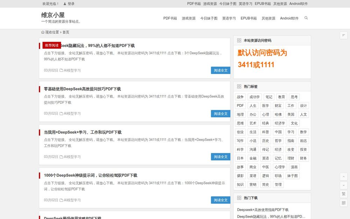Select the 战争 tag
Viewport: 350px width, 219px height.
tap(240, 97)
